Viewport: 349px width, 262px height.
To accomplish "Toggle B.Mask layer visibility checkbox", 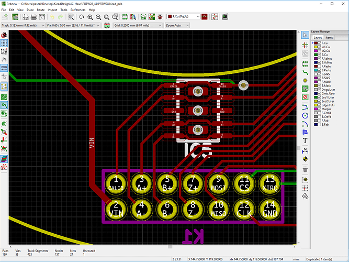I will click(319, 86).
